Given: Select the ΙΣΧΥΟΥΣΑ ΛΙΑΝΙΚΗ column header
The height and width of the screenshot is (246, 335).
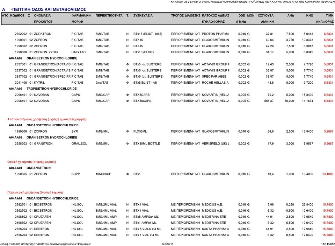Looking at the screenshot, I should tap(266, 19).
